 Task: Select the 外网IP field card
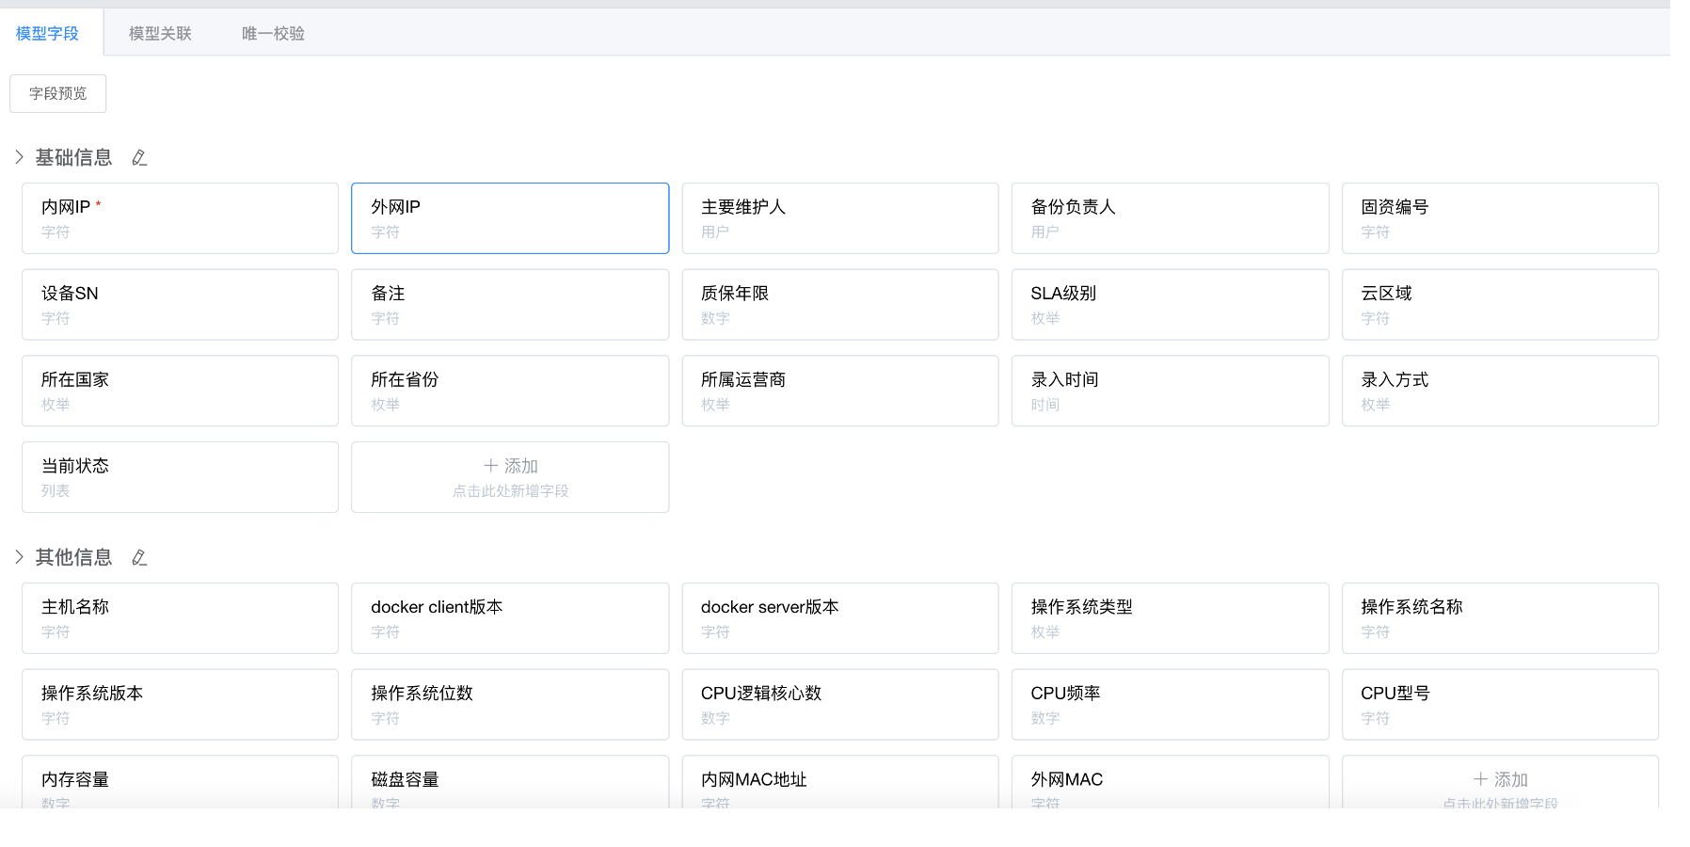[510, 218]
